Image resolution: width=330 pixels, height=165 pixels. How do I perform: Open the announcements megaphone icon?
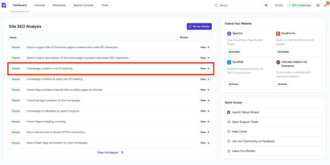pyautogui.click(x=325, y=5)
